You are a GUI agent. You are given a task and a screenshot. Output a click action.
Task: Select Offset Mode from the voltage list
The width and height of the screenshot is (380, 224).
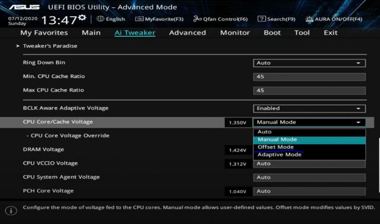tap(275, 147)
